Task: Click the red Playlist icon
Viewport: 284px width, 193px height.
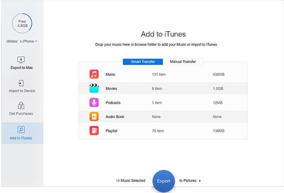Action: click(x=94, y=131)
